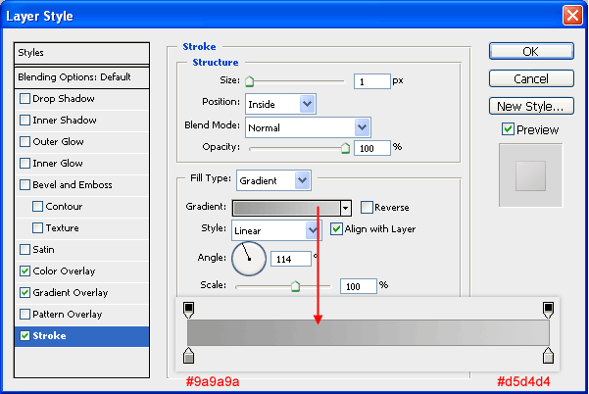Screen dimensions: 589x394
Task: Select Blending Options: Default
Action: (x=80, y=77)
